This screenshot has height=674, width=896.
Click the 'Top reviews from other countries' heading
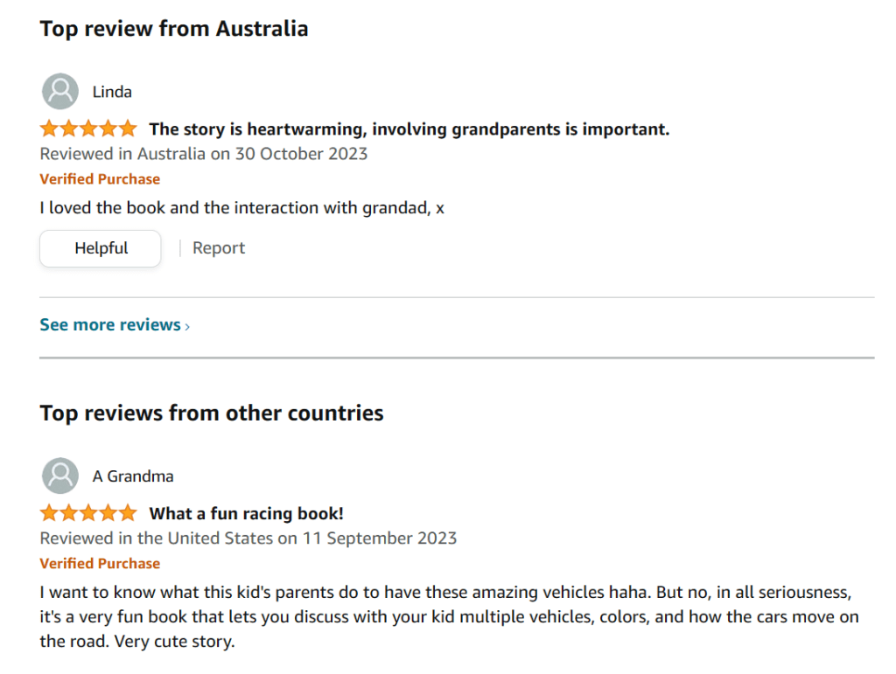[212, 413]
